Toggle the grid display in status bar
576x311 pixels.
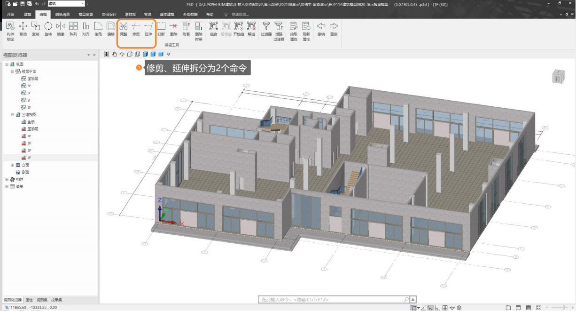(x=445, y=308)
